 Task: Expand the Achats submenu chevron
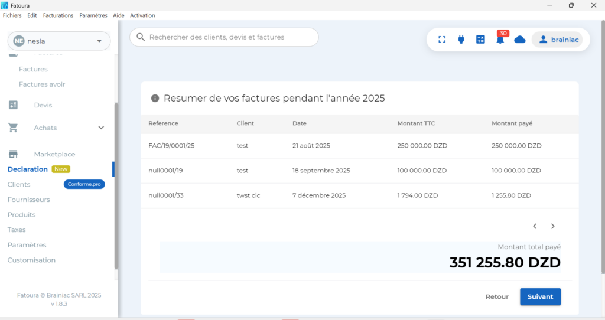pos(101,128)
